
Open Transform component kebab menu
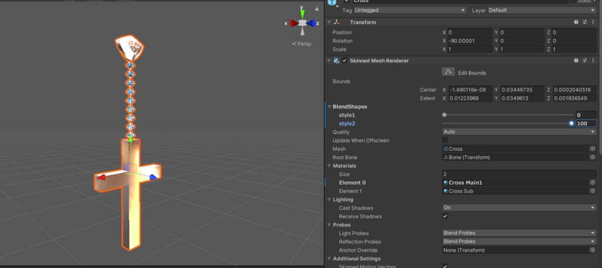[593, 22]
